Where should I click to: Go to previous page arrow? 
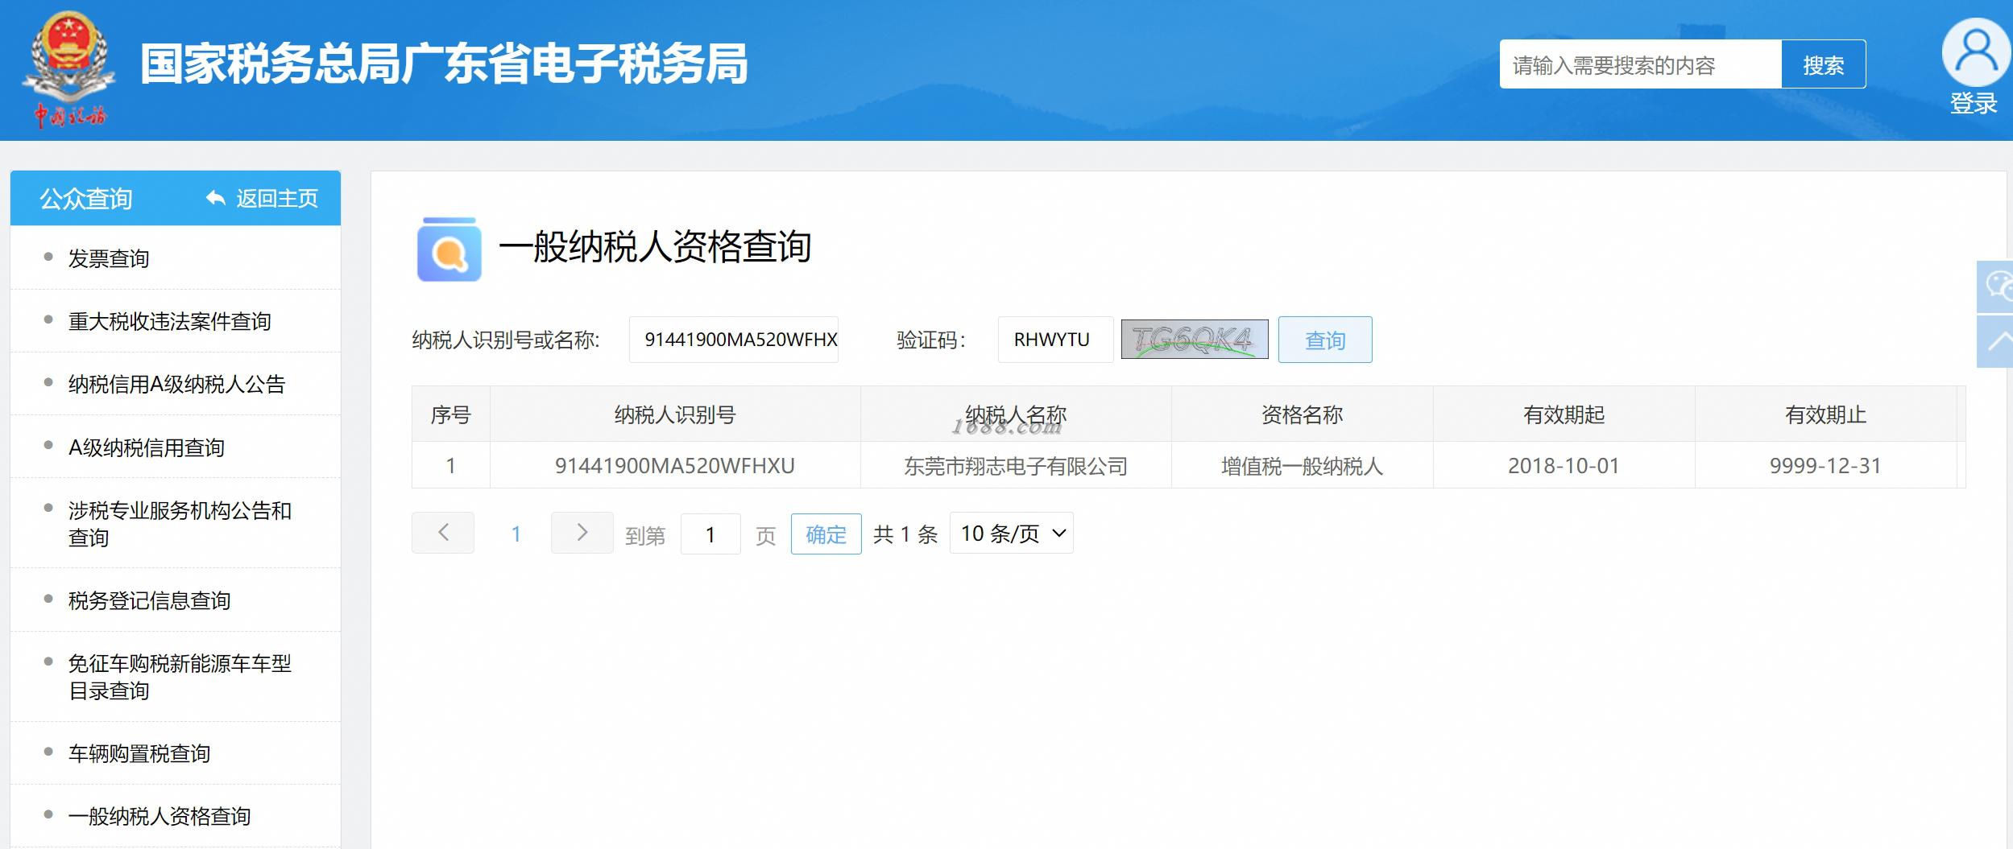tap(443, 533)
